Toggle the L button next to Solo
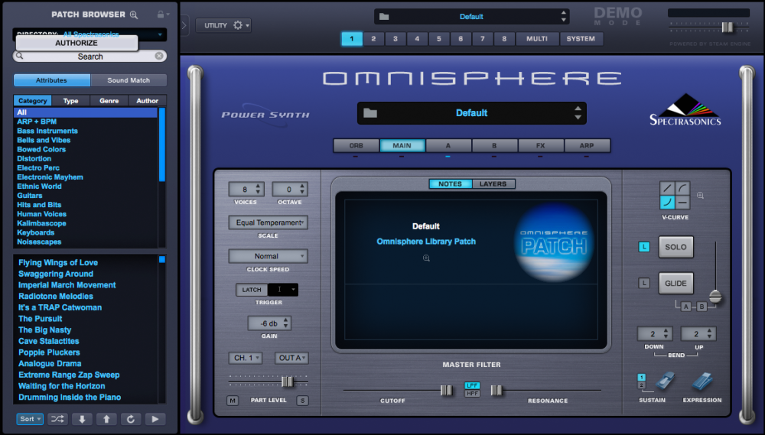The image size is (765, 435). (644, 247)
